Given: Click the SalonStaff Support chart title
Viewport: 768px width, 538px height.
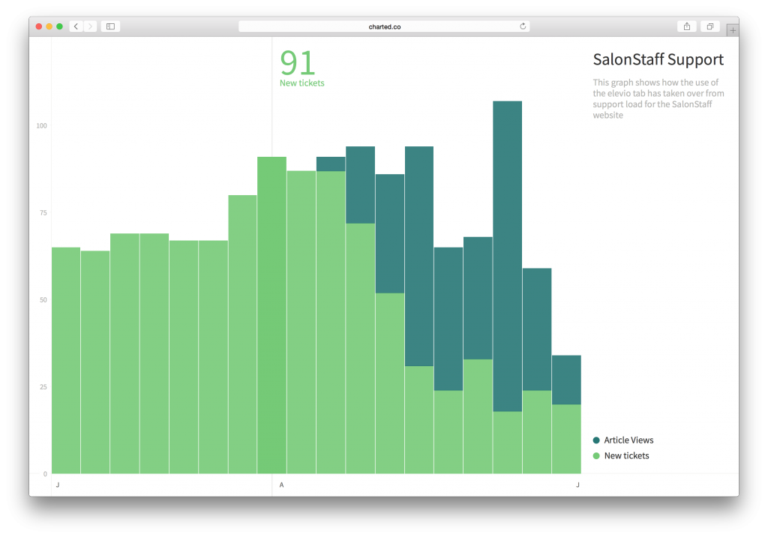Looking at the screenshot, I should click(658, 59).
